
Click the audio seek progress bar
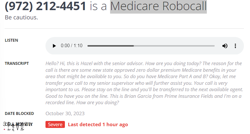tap(151, 46)
